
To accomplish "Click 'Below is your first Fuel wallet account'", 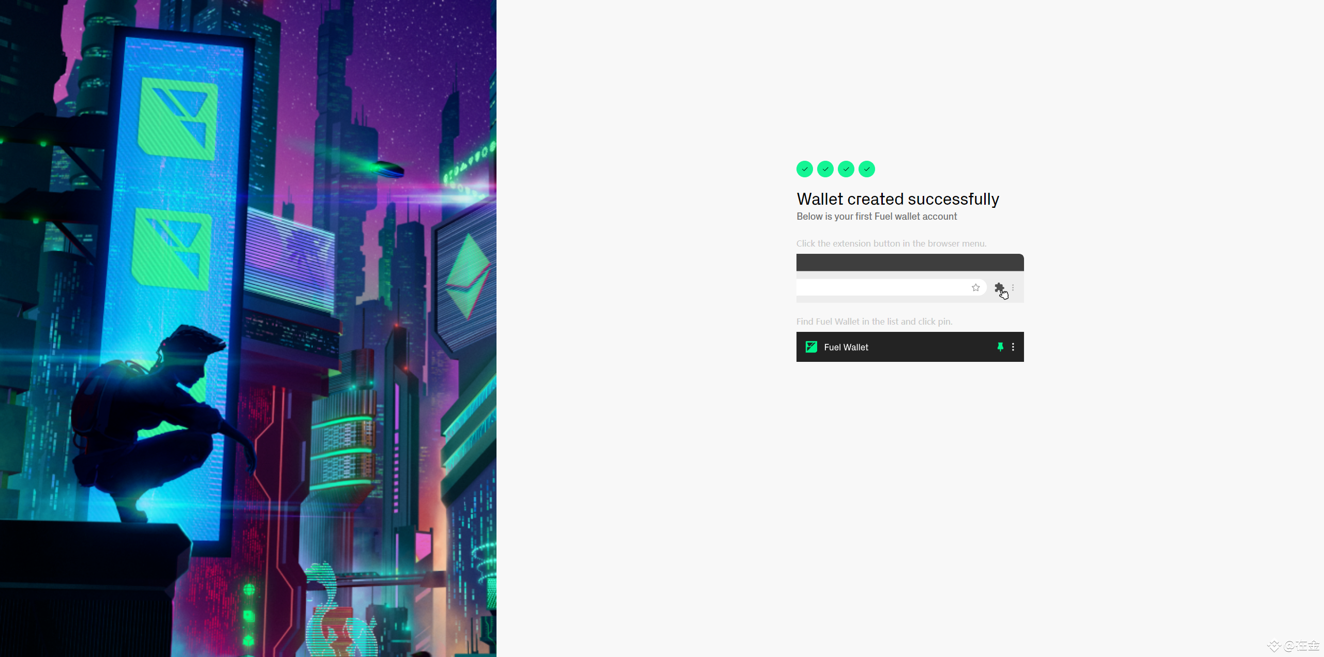I will click(876, 217).
